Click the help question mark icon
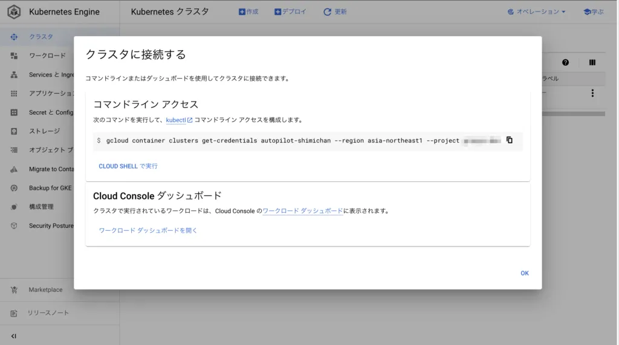Viewport: 619px width, 345px height. pyautogui.click(x=565, y=62)
